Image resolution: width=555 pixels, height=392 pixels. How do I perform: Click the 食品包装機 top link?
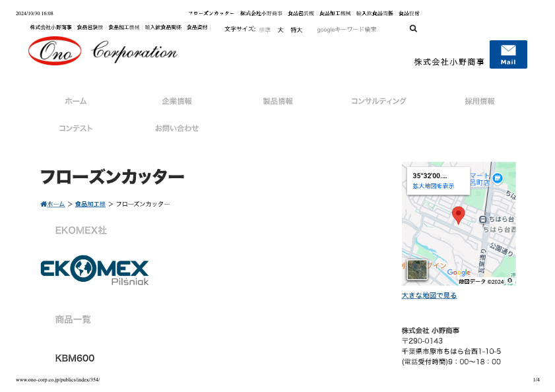click(90, 27)
